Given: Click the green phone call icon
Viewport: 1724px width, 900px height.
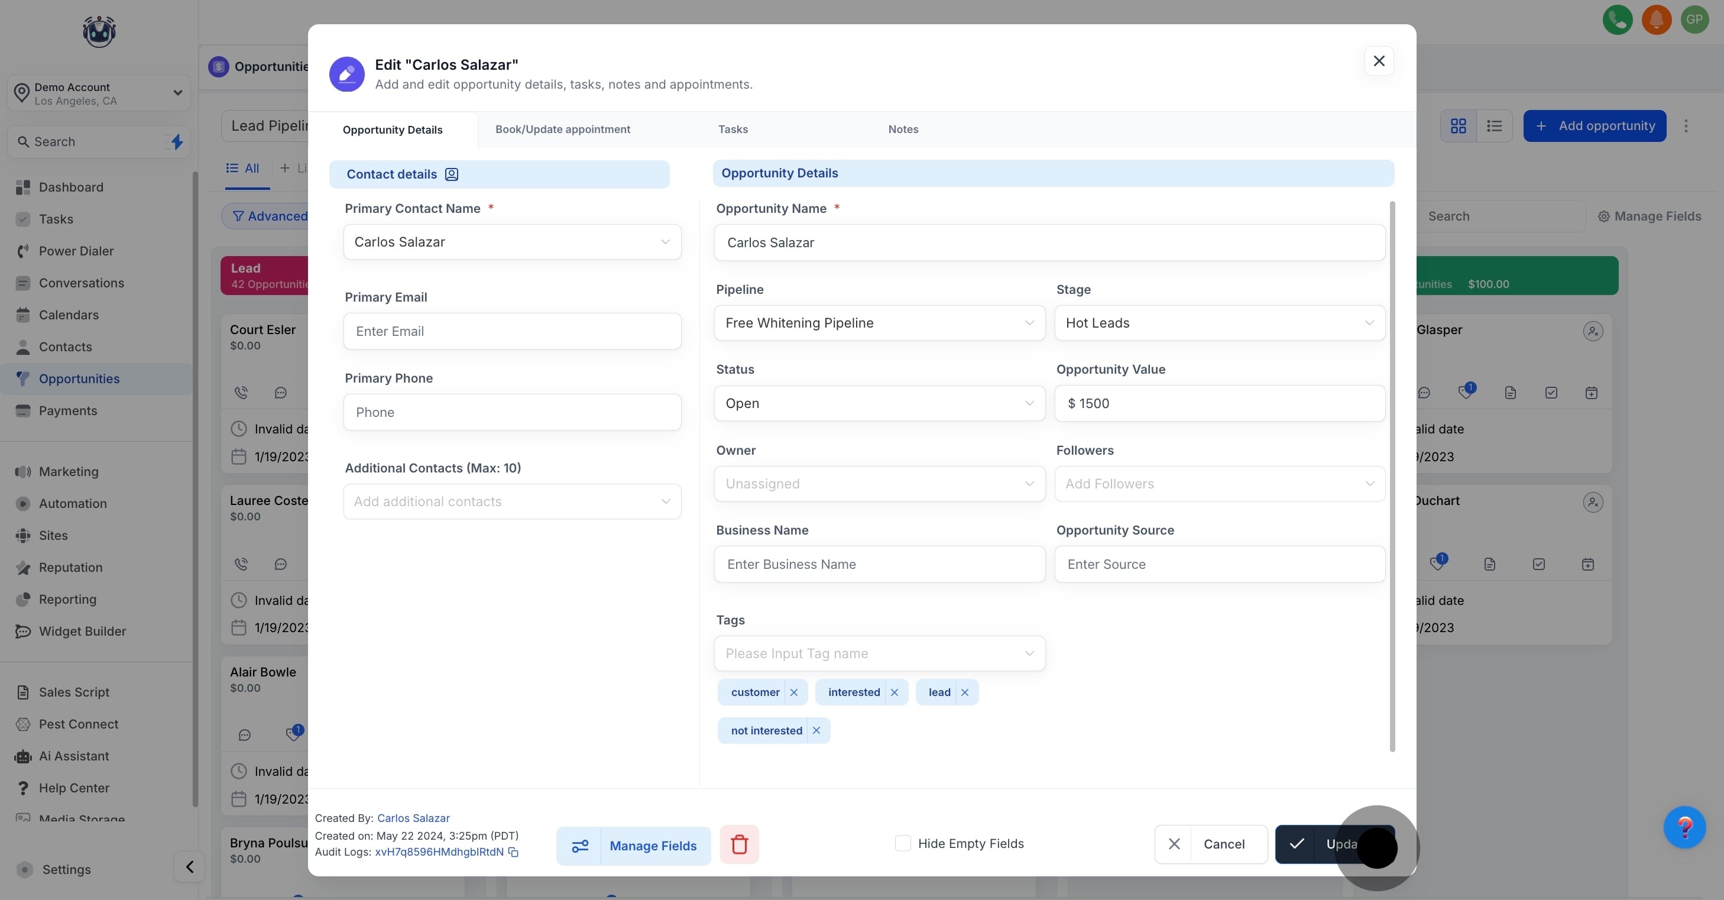Looking at the screenshot, I should coord(1617,20).
